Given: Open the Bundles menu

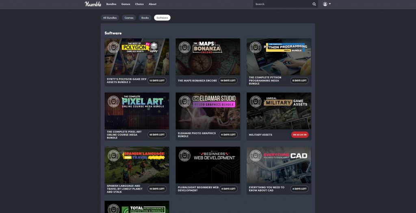Looking at the screenshot, I should pyautogui.click(x=111, y=4).
